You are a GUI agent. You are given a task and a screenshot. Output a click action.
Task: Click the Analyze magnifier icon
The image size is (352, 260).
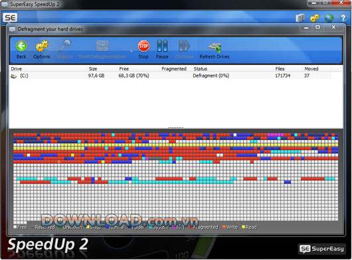[x=64, y=46]
